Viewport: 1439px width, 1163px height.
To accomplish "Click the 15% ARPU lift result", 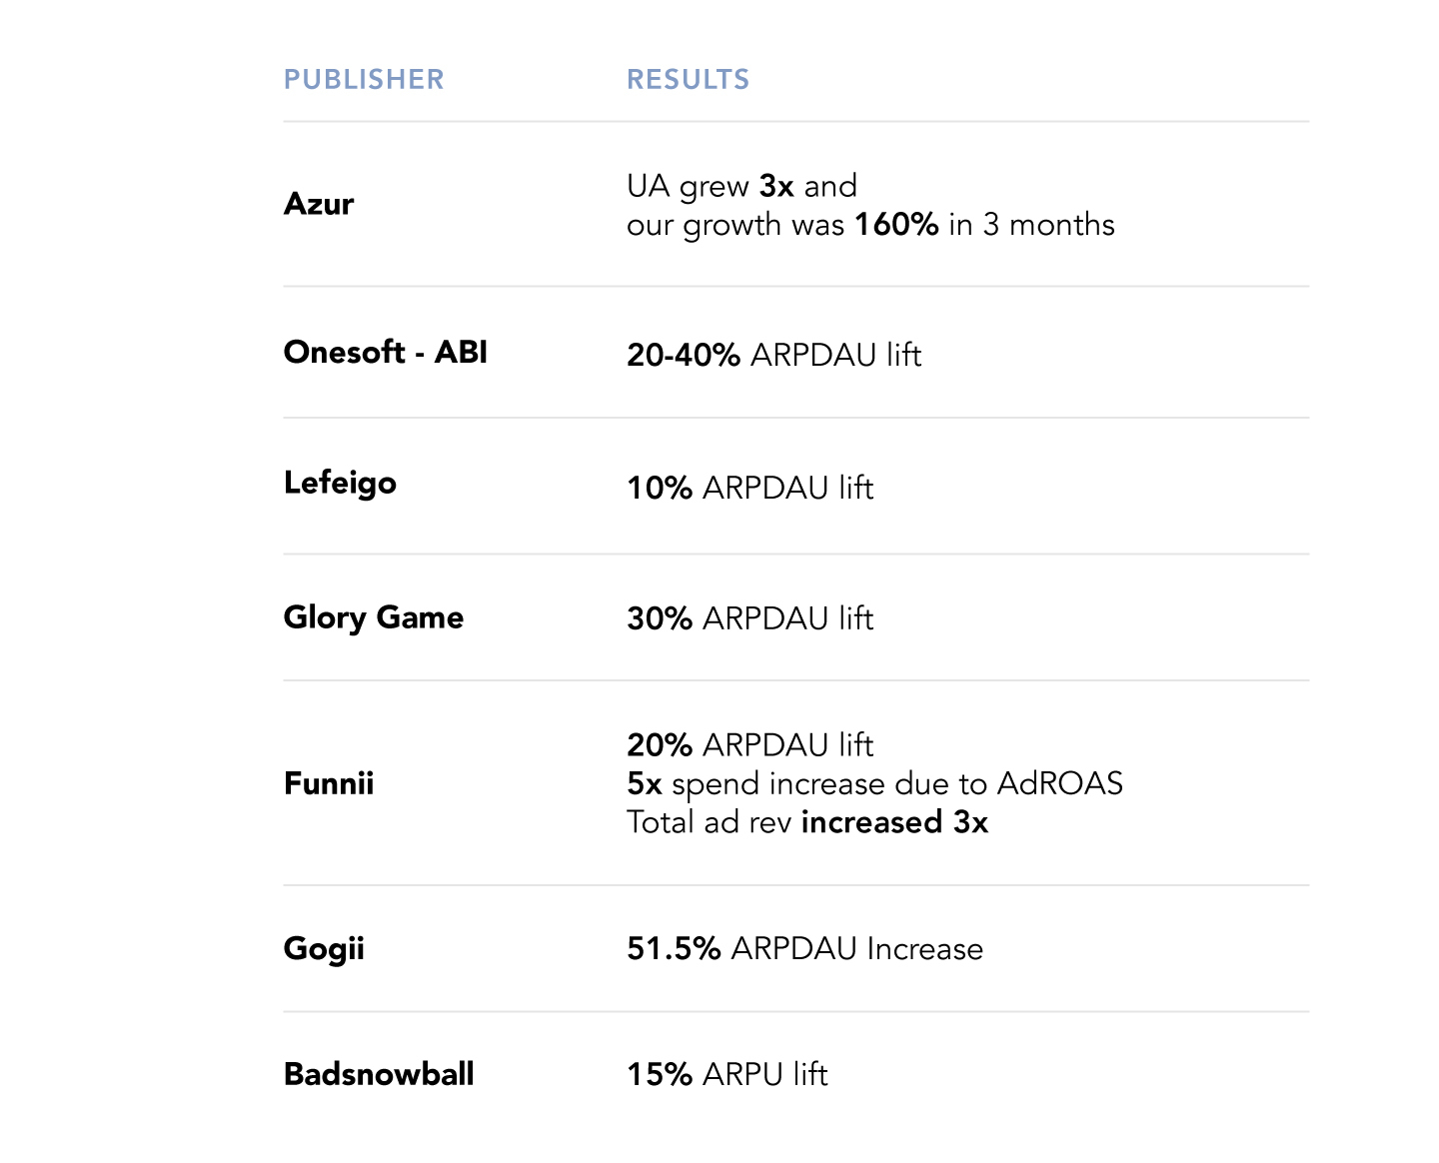I will click(x=726, y=1074).
